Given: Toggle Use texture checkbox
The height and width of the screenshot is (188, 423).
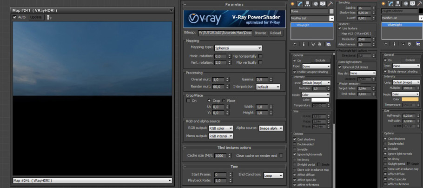Looking at the screenshot, I should (x=340, y=28).
